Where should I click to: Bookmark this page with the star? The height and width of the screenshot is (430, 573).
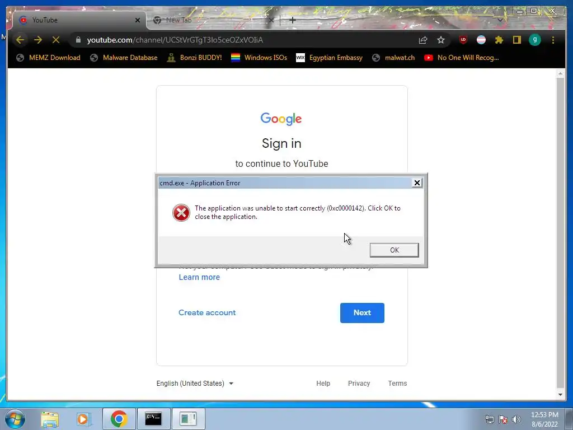(x=441, y=40)
